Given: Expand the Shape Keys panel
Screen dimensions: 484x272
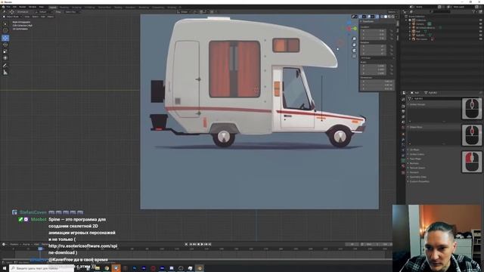Looking at the screenshot, I should tap(416, 127).
